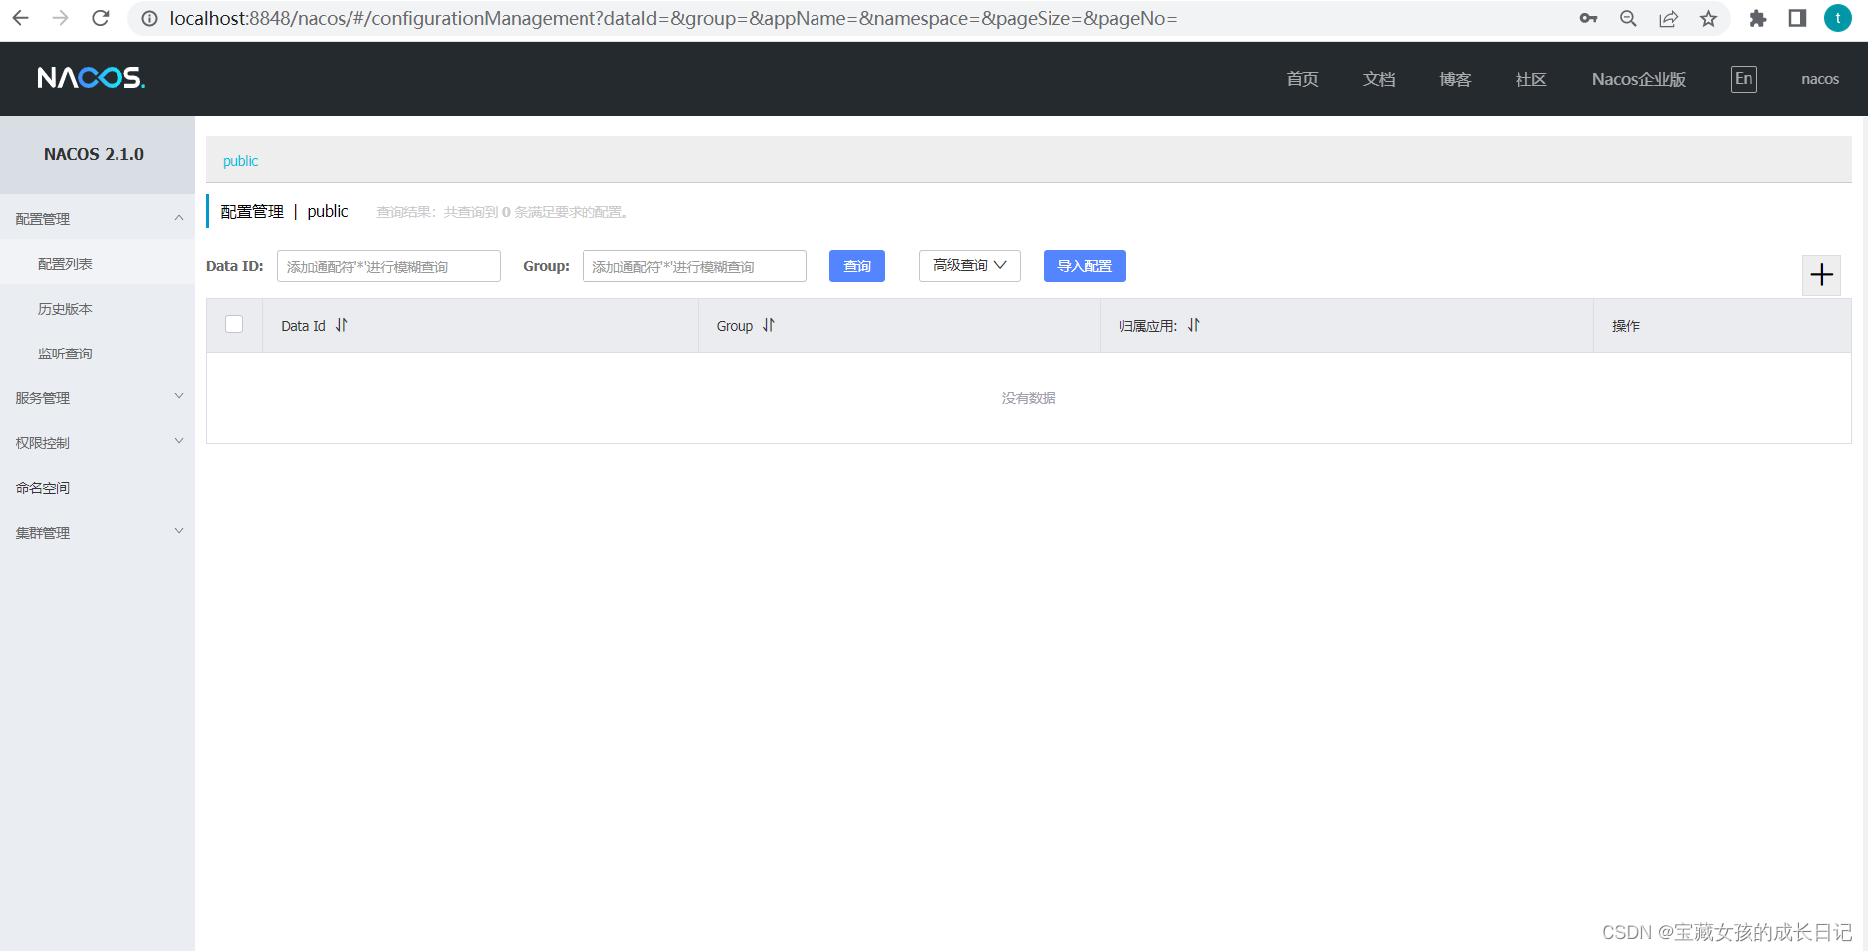
Task: Open the saved password key icon
Action: pyautogui.click(x=1589, y=19)
